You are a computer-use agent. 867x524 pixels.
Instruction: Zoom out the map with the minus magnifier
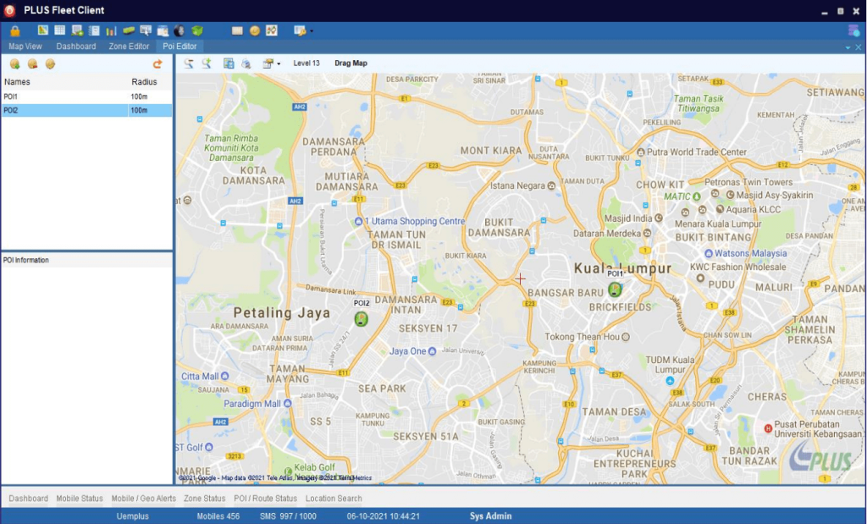(189, 63)
